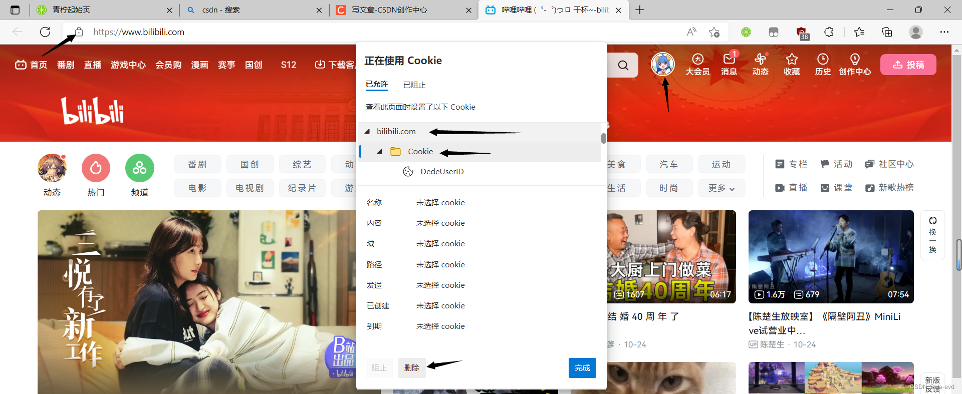Open 消息 messages icon
The width and height of the screenshot is (962, 394).
[x=729, y=65]
